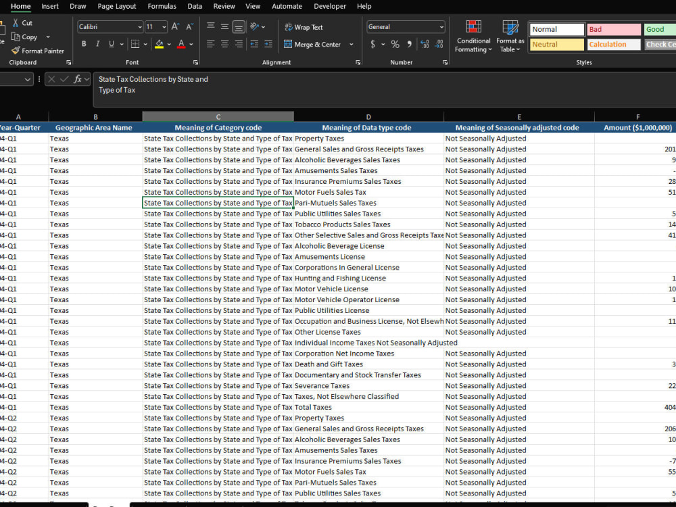Expand the Name Box dropdown
The height and width of the screenshot is (507, 676).
(x=28, y=79)
